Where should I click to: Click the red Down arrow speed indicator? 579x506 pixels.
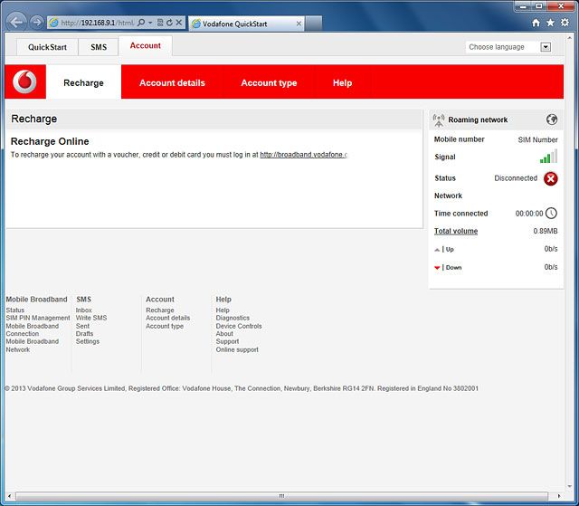(437, 268)
